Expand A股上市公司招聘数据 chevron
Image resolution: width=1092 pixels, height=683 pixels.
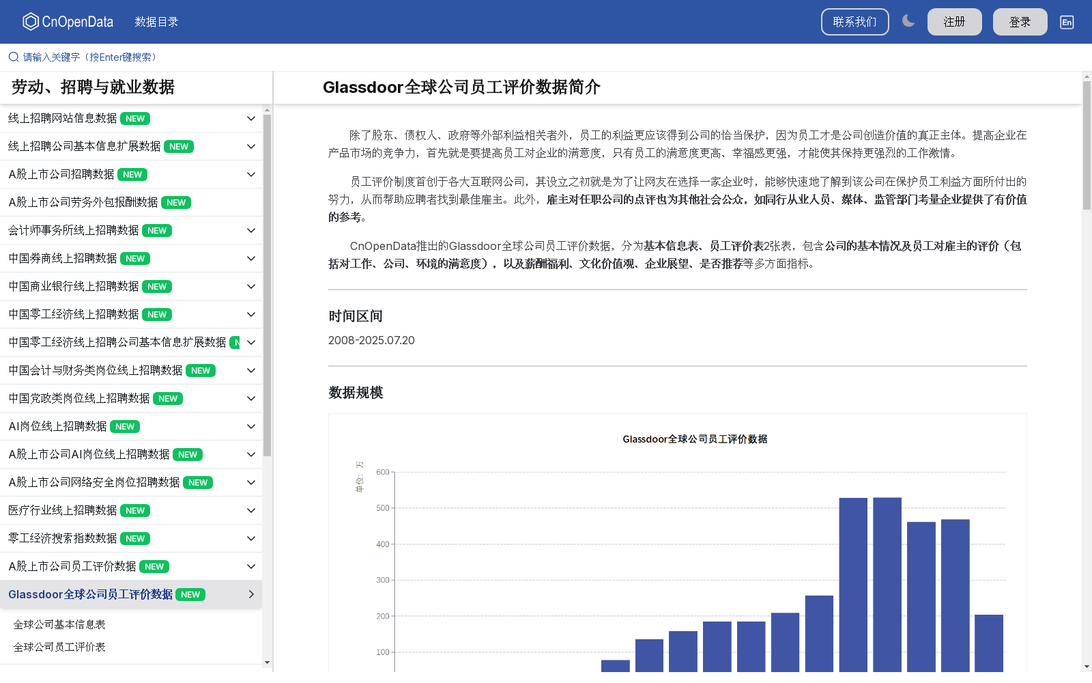(x=250, y=174)
